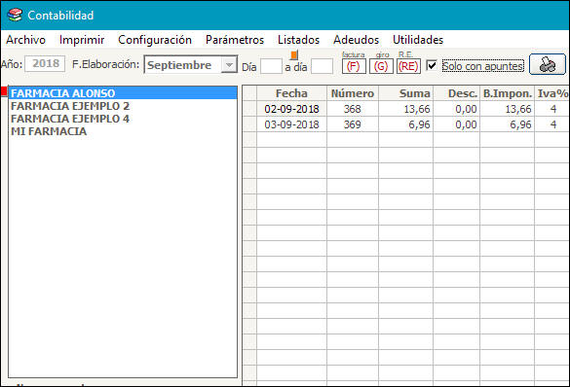Click the B.Impon. column header
The image size is (570, 387).
pos(507,93)
